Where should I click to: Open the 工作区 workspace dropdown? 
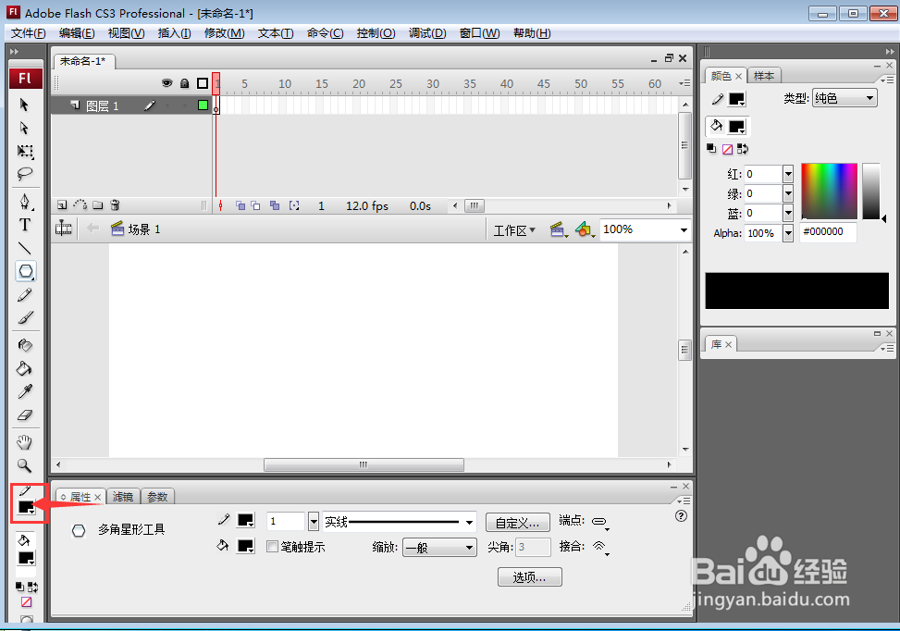point(514,230)
